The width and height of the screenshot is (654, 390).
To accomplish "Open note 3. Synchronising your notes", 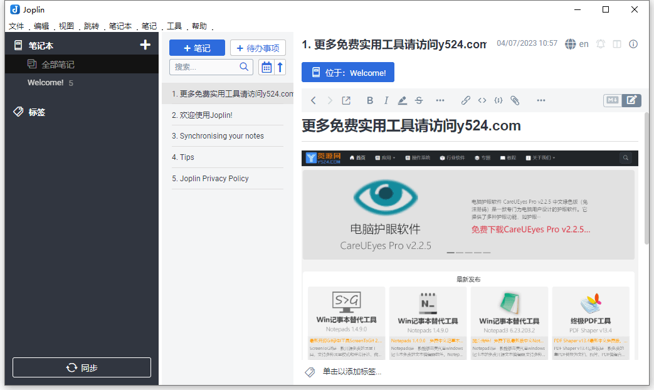I will tap(228, 136).
